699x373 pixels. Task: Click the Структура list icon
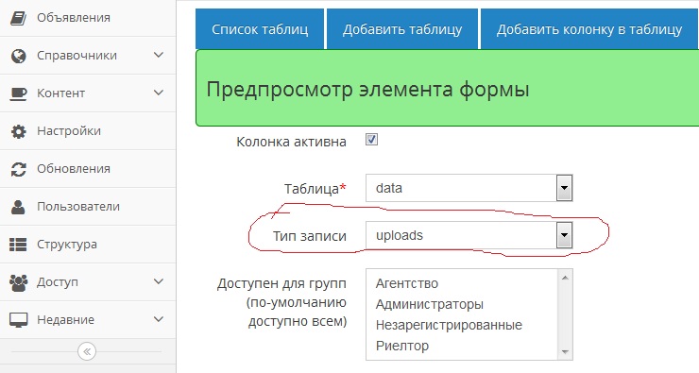(18, 245)
